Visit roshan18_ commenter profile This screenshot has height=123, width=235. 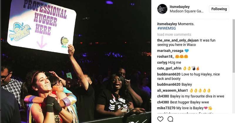click(165, 57)
